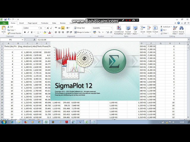The image size is (190, 142).
Task: Increase the cell indent
Action: click(x=71, y=32)
